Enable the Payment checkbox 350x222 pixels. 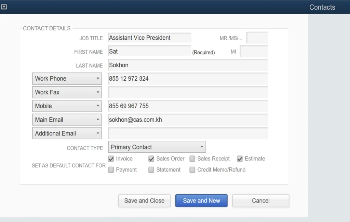click(x=111, y=169)
